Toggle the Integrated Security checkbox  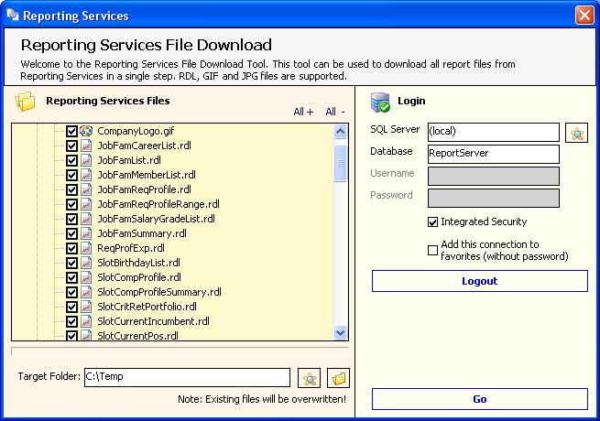click(432, 221)
